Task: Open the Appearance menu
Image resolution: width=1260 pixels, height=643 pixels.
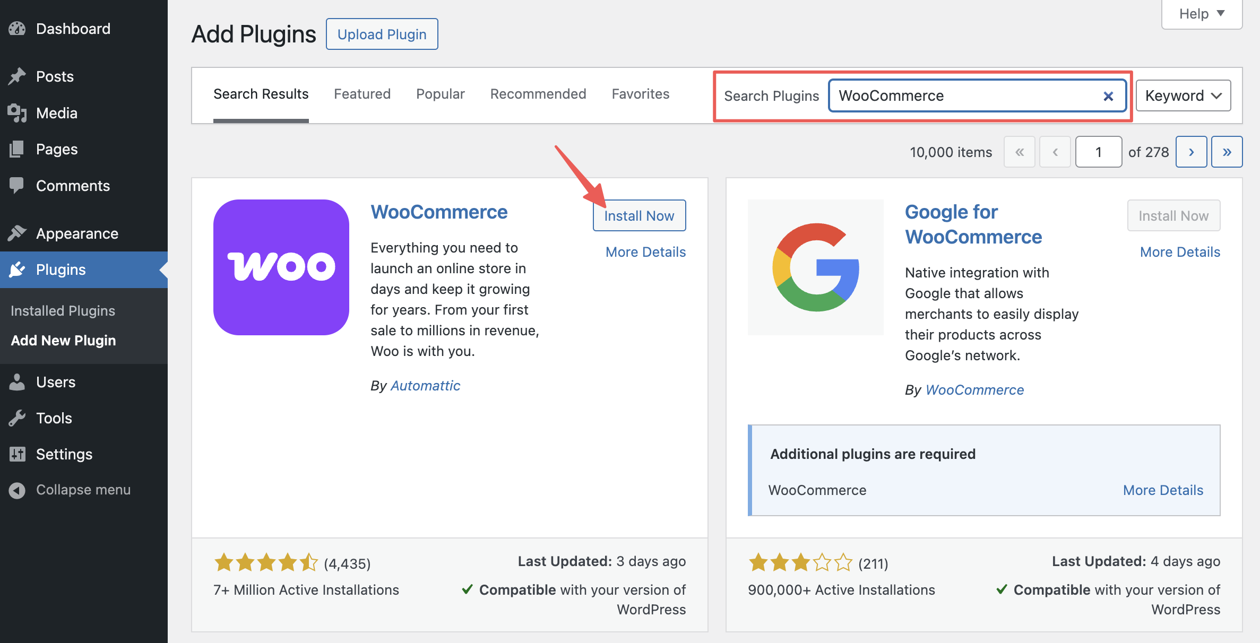Action: tap(76, 233)
